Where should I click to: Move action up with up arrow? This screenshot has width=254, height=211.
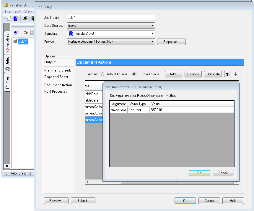coord(227,74)
